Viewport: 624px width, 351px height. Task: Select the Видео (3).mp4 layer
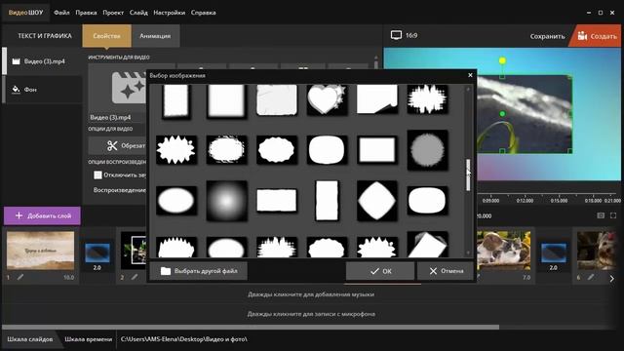[42, 61]
